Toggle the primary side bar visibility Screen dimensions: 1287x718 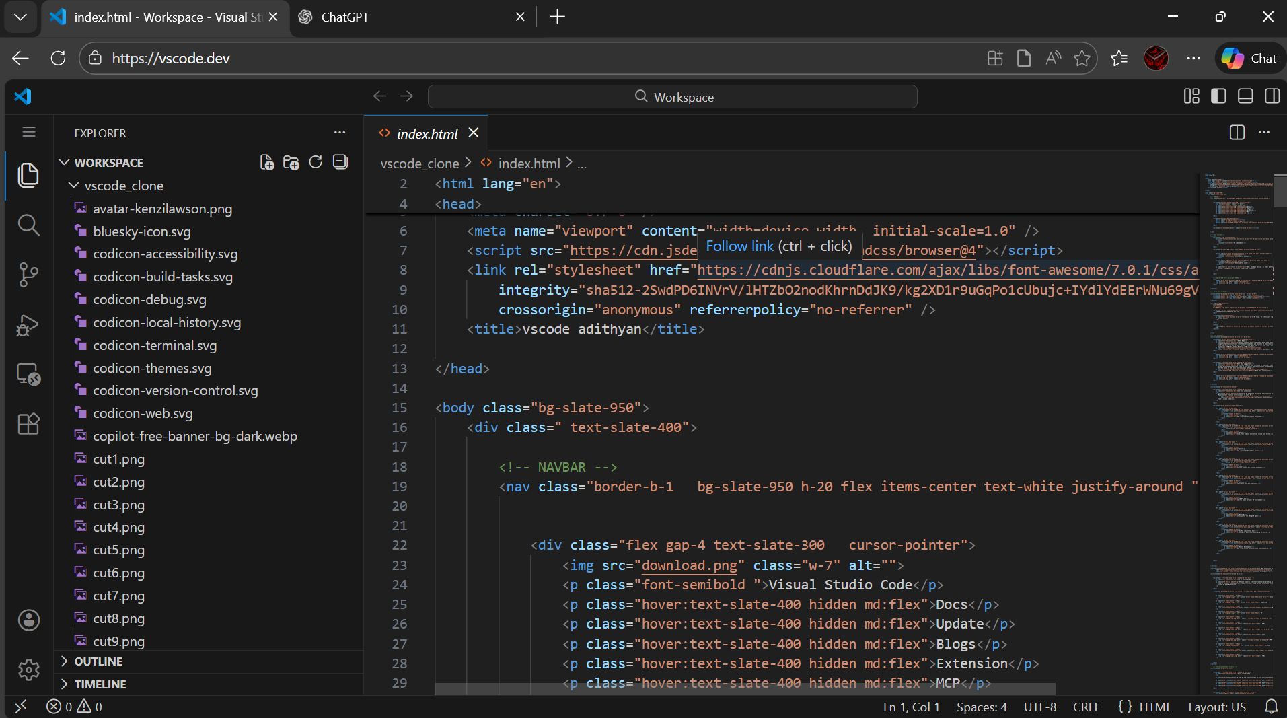coord(1218,96)
